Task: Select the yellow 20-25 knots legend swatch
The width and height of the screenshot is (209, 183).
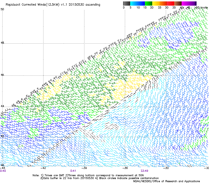Action: [156, 3]
